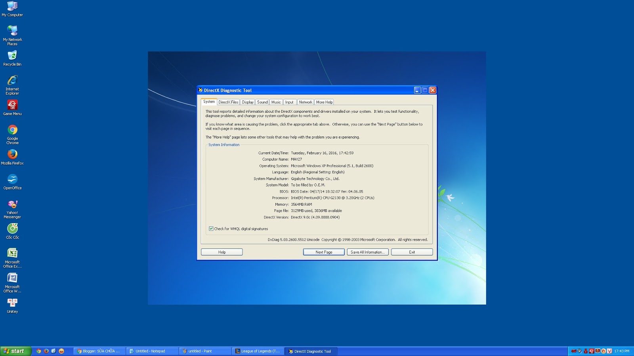Click Gigabyte Technology Co., Ltd. text
The image size is (634, 356).
point(315,179)
